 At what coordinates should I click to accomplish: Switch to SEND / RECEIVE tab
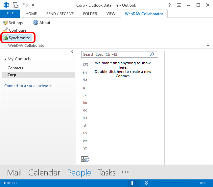point(60,14)
